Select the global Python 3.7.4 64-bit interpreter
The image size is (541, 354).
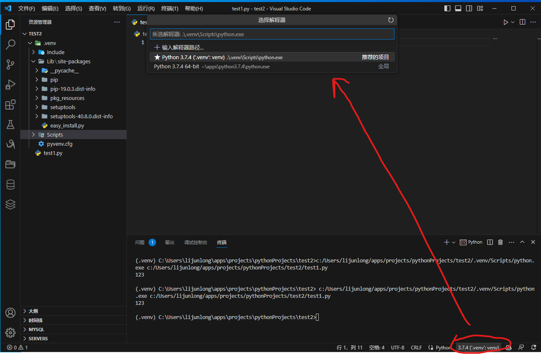(272, 66)
